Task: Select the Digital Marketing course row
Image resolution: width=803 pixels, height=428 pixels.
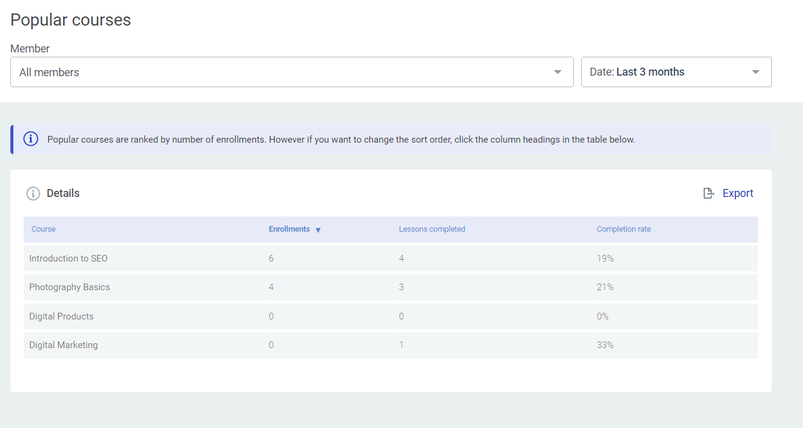Action: point(63,345)
